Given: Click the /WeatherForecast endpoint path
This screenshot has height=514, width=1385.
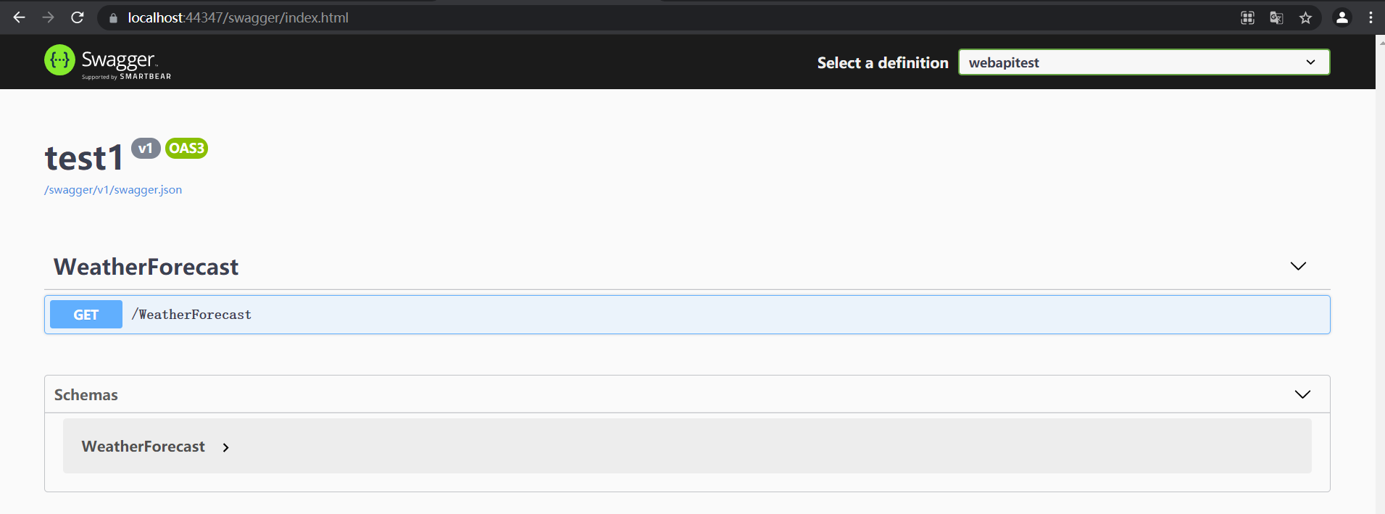Looking at the screenshot, I should coord(191,315).
